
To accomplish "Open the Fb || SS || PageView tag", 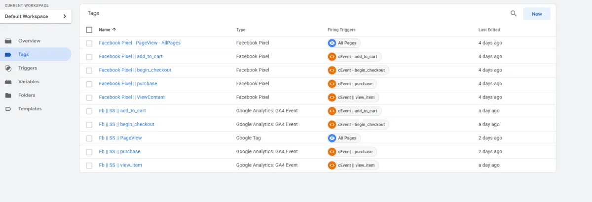I will pyautogui.click(x=120, y=138).
